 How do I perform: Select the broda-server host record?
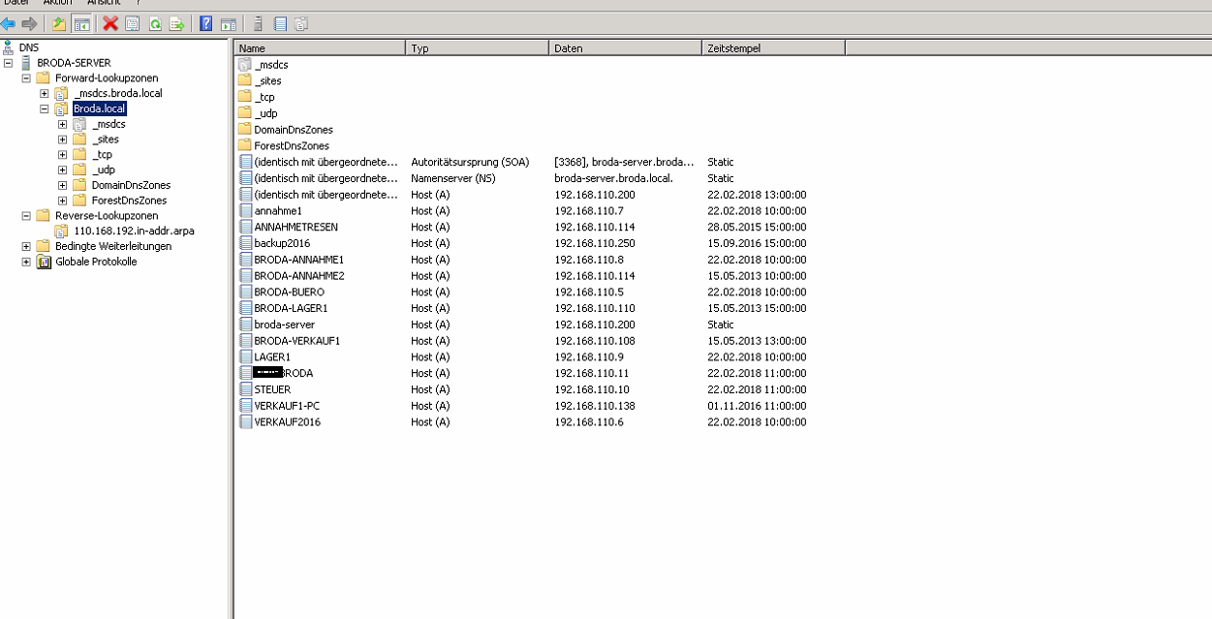pos(284,325)
